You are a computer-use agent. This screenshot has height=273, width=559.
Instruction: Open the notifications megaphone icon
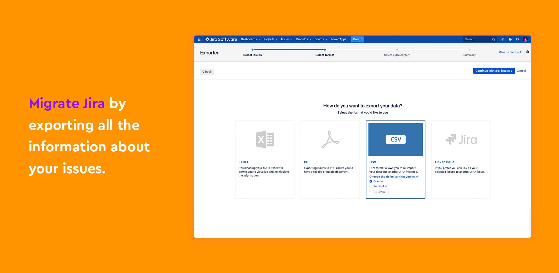point(503,39)
